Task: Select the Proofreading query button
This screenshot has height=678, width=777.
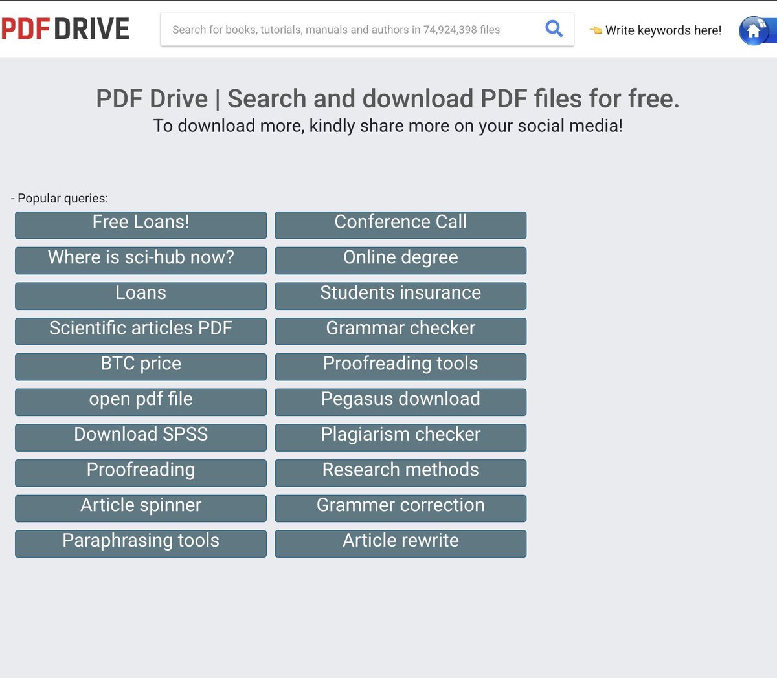Action: tap(141, 473)
